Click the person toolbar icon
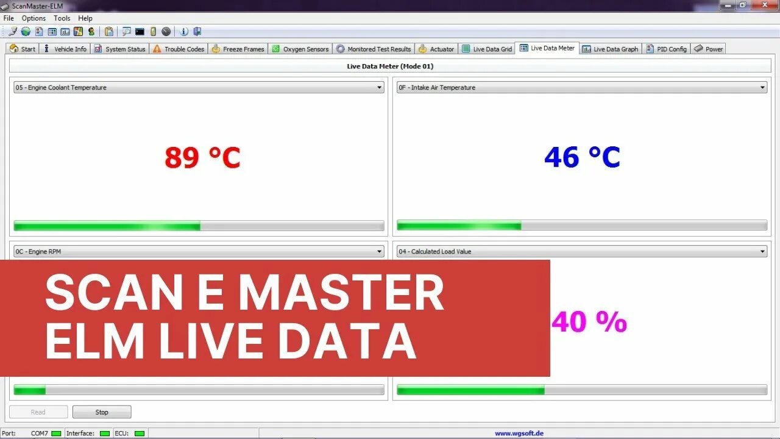This screenshot has height=439, width=780. point(91,31)
